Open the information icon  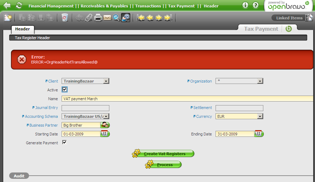(245, 5)
